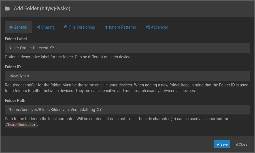
Task: Return to the General tab
Action: tap(18, 27)
